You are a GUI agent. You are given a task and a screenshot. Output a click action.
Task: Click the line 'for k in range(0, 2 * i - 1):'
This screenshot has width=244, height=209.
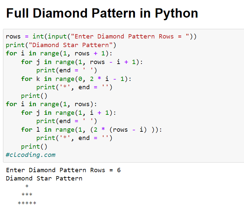click(x=76, y=79)
